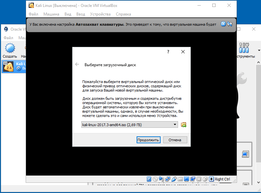The image size is (261, 193).
Task: Expand the dropdown arrow beside tools in Manager
Action: 259,50
